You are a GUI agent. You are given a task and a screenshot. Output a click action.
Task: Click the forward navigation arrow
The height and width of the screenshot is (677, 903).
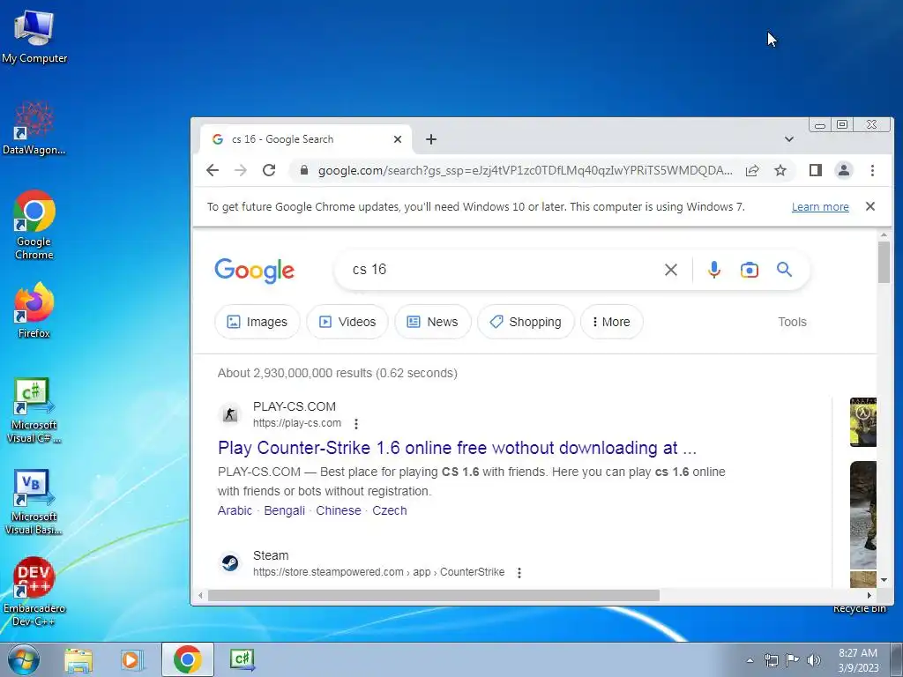(x=241, y=170)
